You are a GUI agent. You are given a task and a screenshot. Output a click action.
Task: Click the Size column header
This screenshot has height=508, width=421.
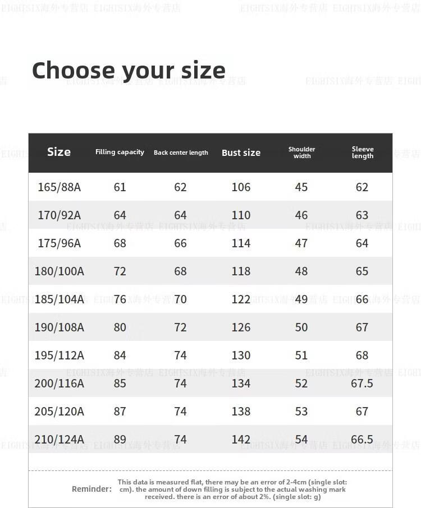click(x=59, y=152)
